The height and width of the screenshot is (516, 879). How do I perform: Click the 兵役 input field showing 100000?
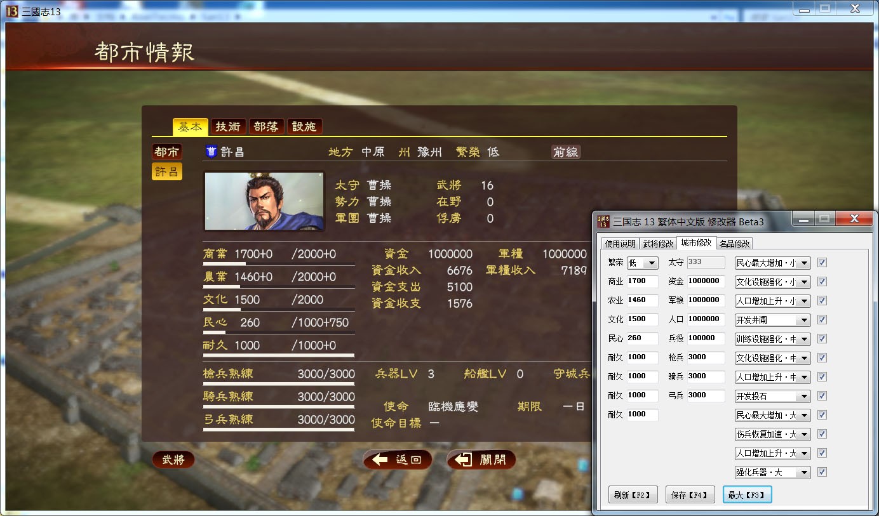706,338
